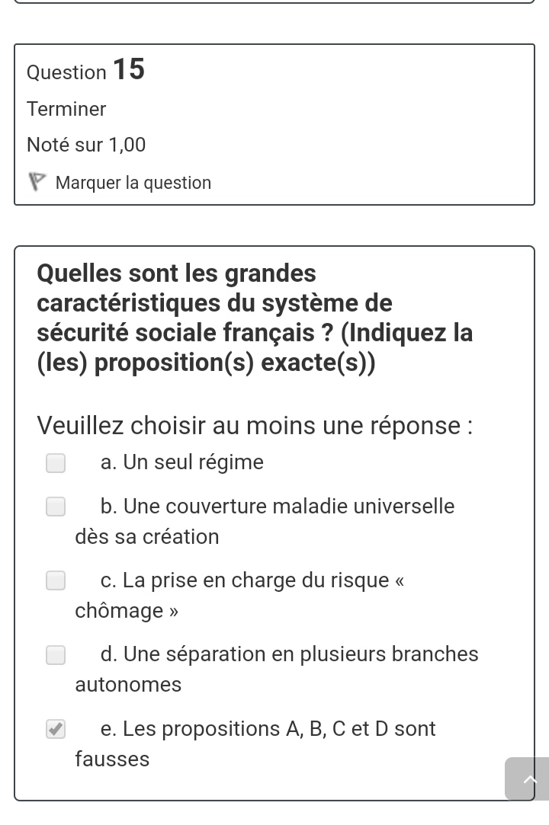The width and height of the screenshot is (549, 825).
Task: Click the large number 15
Action: pos(129,69)
